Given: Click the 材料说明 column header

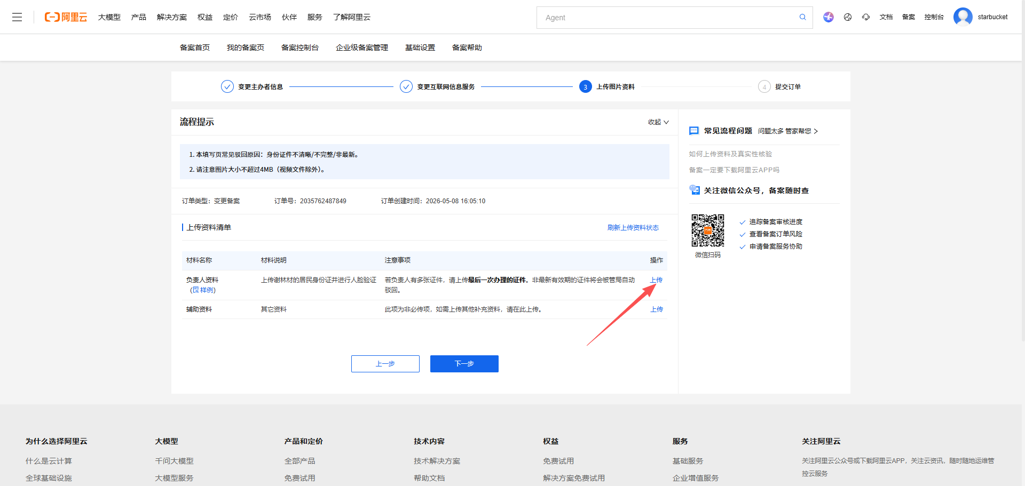Looking at the screenshot, I should [274, 260].
